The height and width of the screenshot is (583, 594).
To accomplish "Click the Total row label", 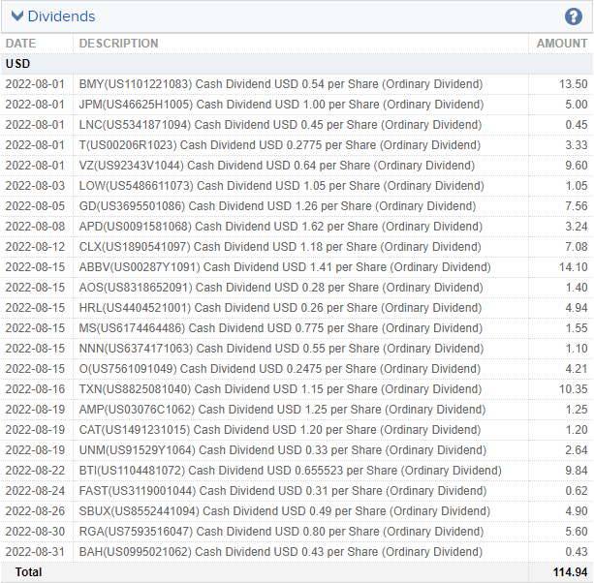I will tap(28, 572).
